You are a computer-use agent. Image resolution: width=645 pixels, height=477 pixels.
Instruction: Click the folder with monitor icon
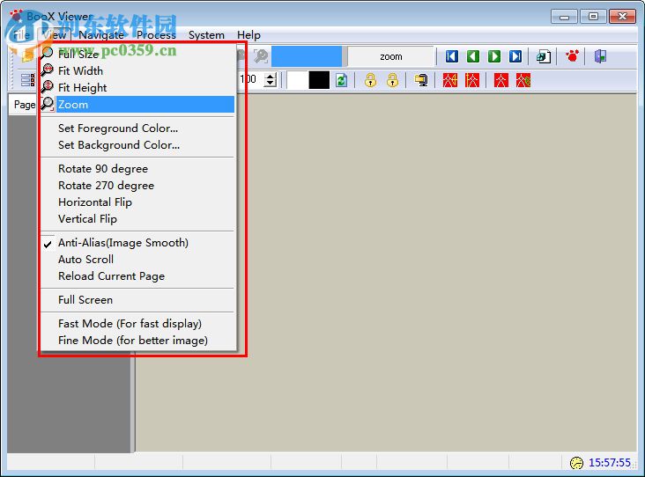[x=421, y=80]
